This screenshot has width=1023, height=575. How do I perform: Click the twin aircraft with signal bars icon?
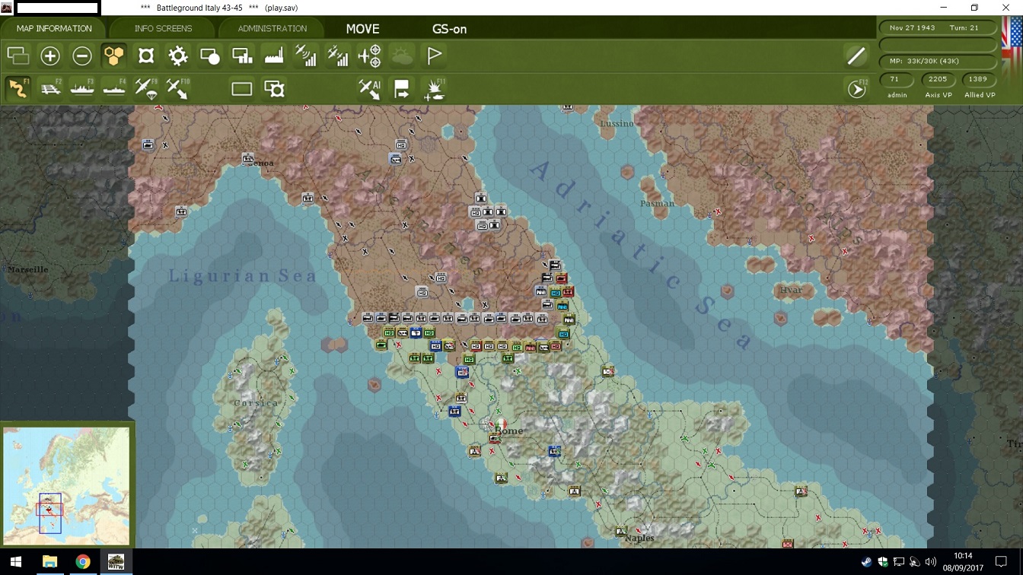coord(338,56)
